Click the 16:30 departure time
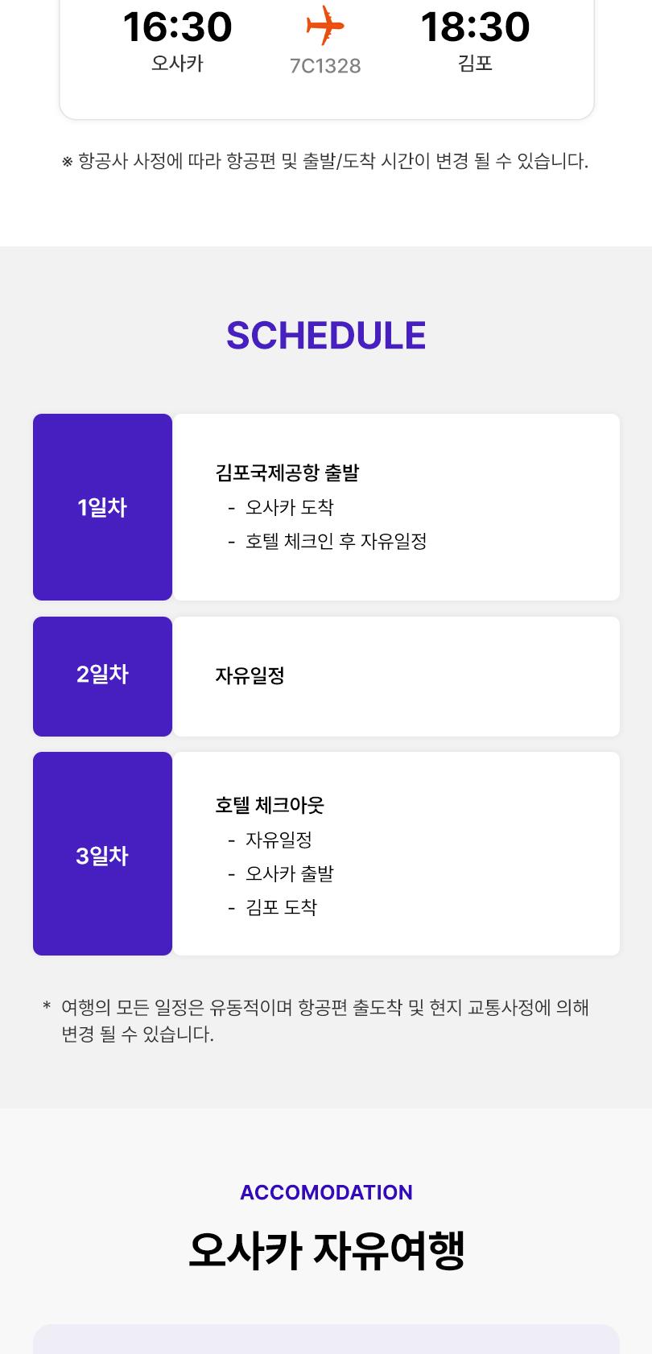Image resolution: width=652 pixels, height=1354 pixels. pos(177,27)
